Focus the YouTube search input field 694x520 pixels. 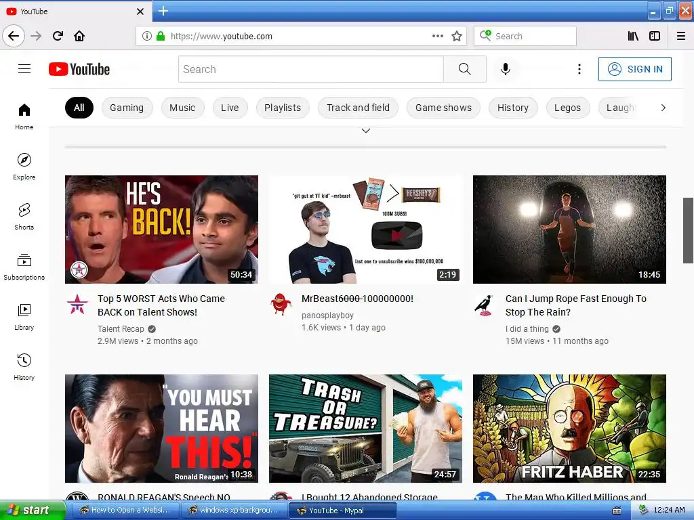point(310,69)
